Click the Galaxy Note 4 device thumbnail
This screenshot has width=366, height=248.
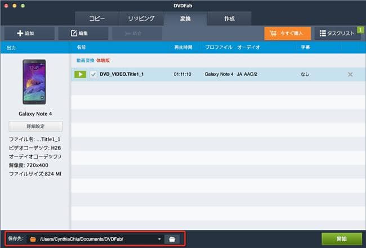click(34, 82)
